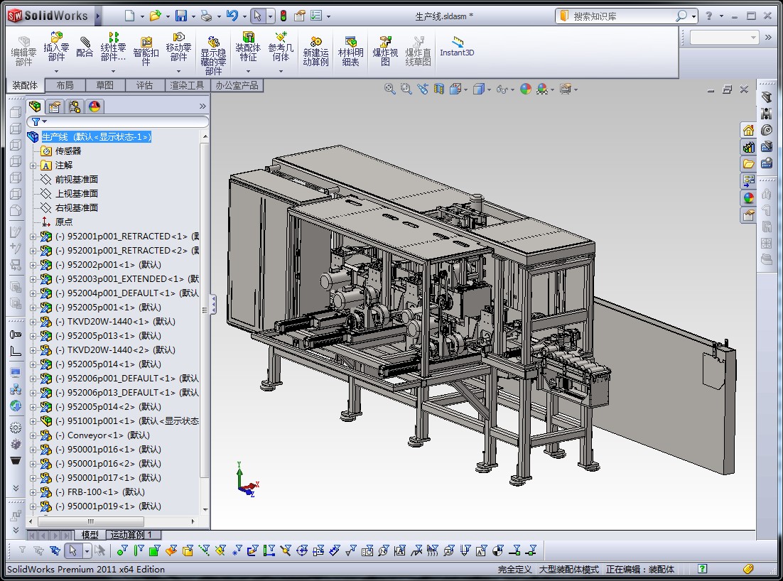
Task: Select the 配合 (Mate) tool
Action: [x=85, y=47]
